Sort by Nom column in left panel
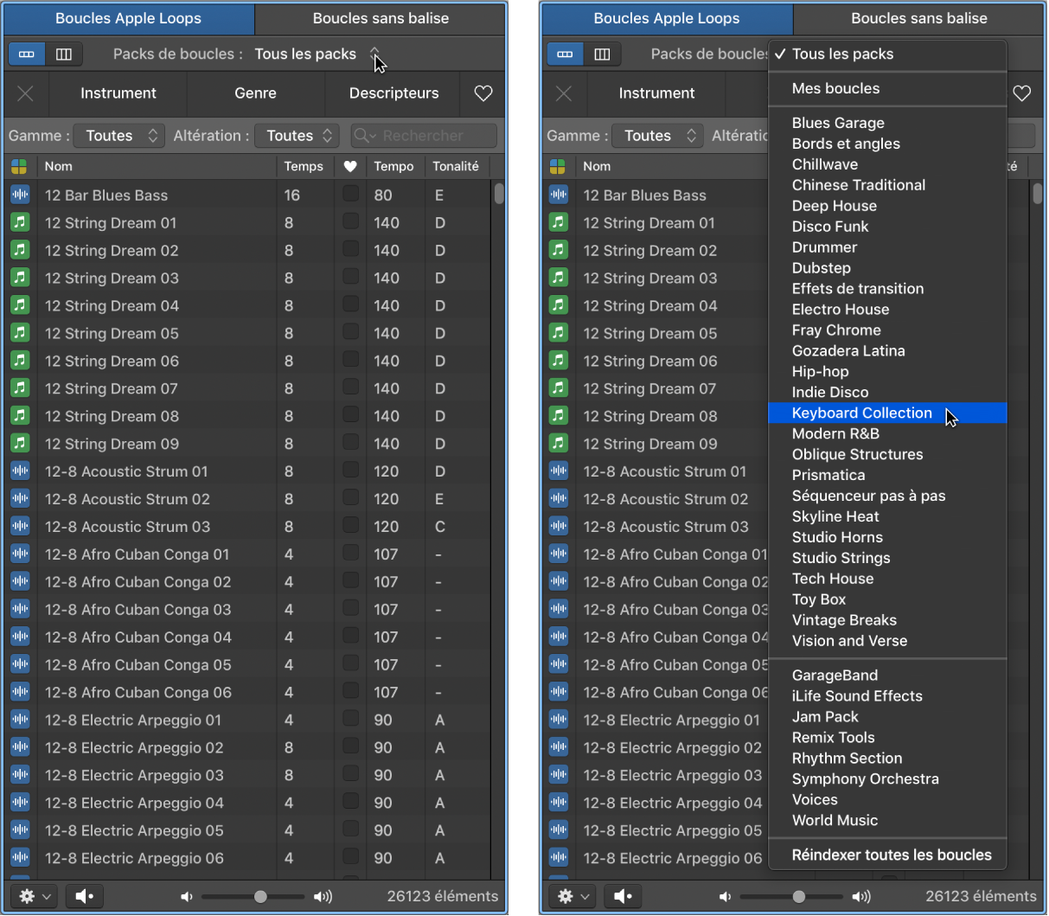1049x916 pixels. [156, 166]
